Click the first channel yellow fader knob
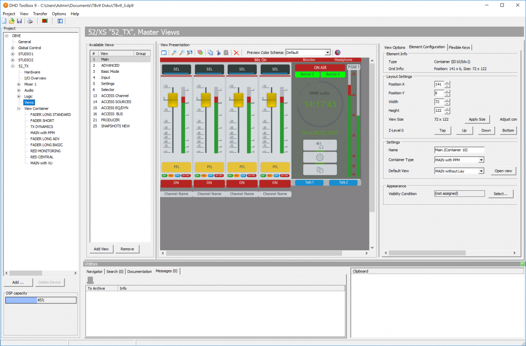This screenshot has height=346, width=526. click(173, 100)
